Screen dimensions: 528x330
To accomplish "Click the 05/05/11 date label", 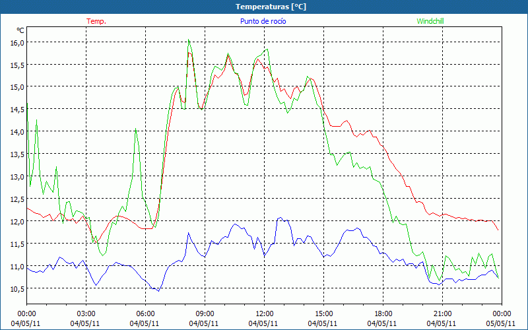I will pos(502,323).
